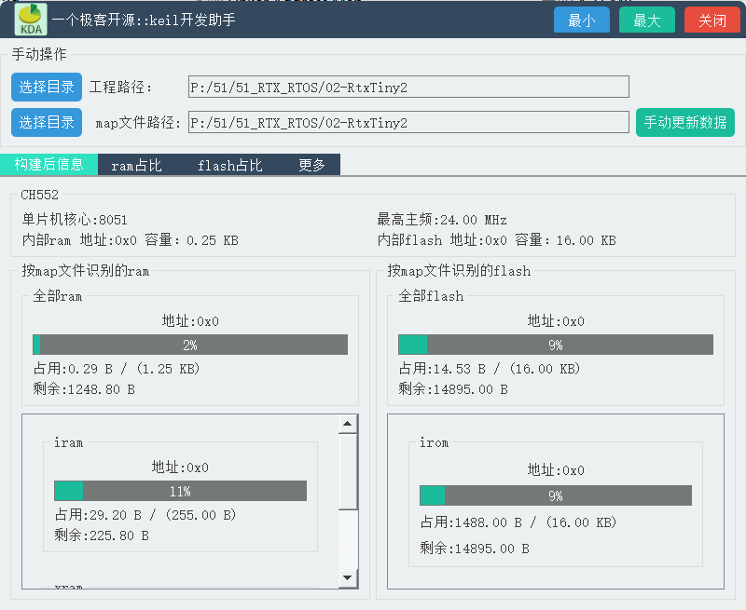
Task: Click the 按map文件识别的flash heading
Action: (459, 271)
